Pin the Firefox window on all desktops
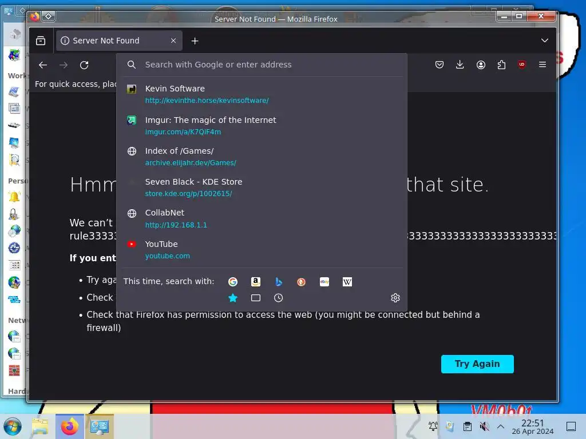586x439 pixels. 49,17
